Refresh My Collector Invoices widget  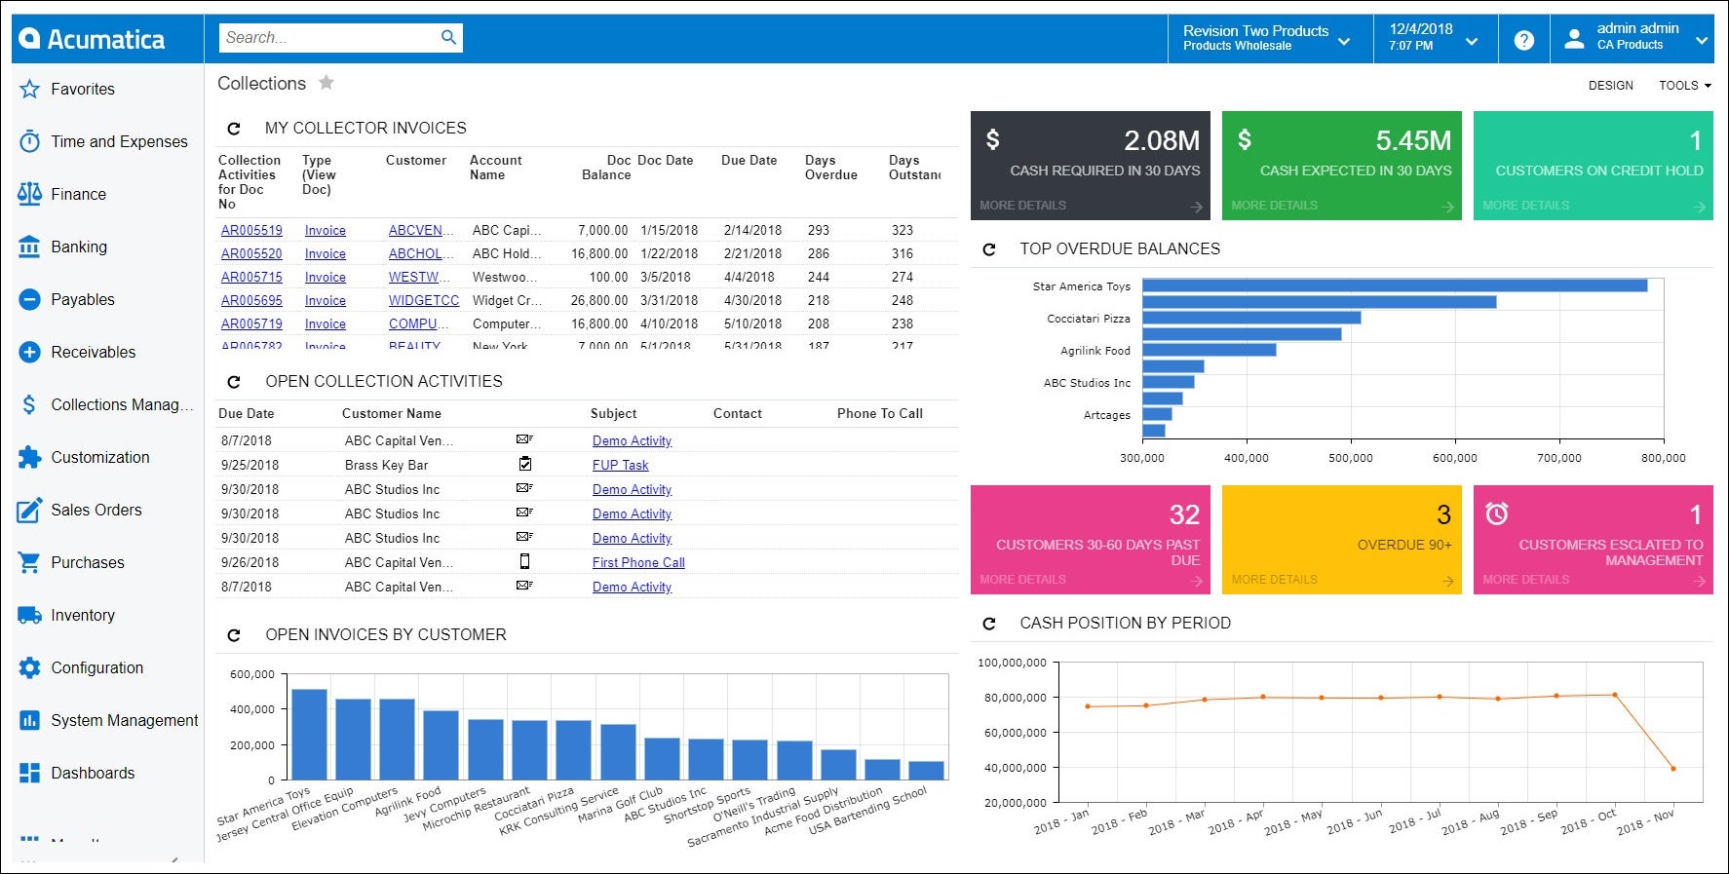[234, 129]
